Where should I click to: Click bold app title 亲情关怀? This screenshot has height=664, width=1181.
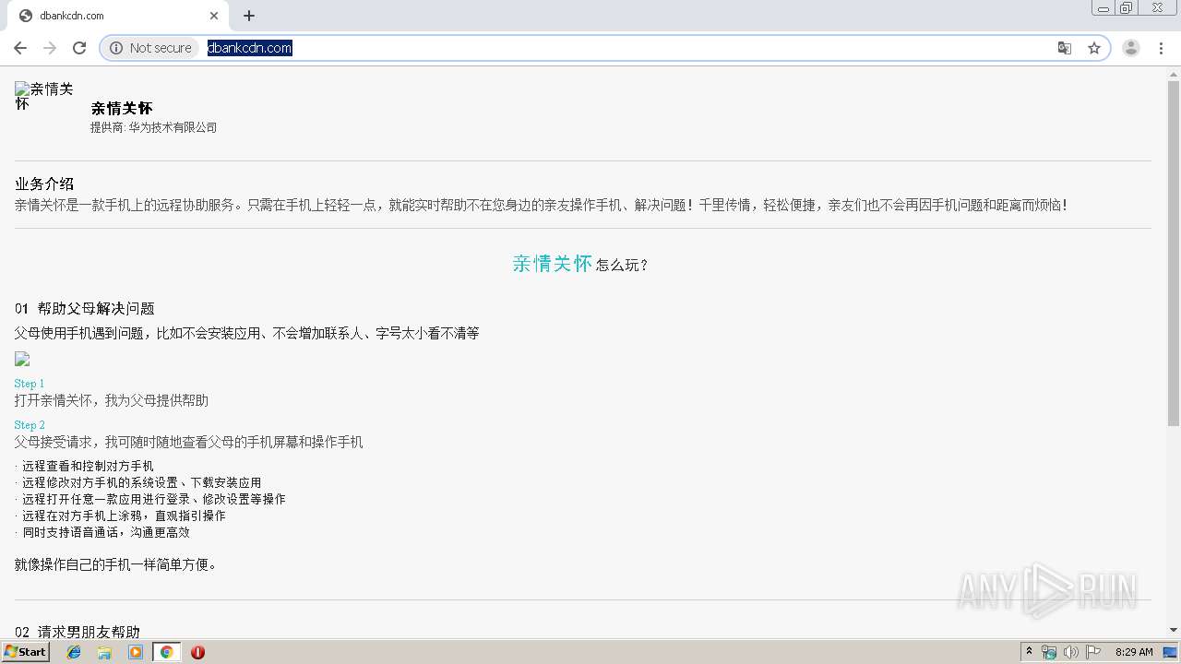[122, 108]
